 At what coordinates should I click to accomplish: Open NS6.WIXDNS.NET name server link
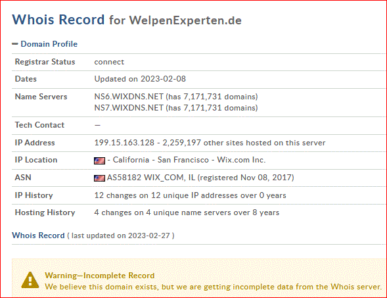[x=129, y=97]
